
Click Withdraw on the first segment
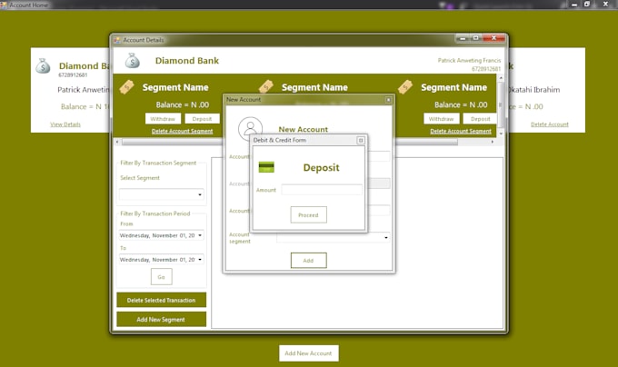pos(163,119)
